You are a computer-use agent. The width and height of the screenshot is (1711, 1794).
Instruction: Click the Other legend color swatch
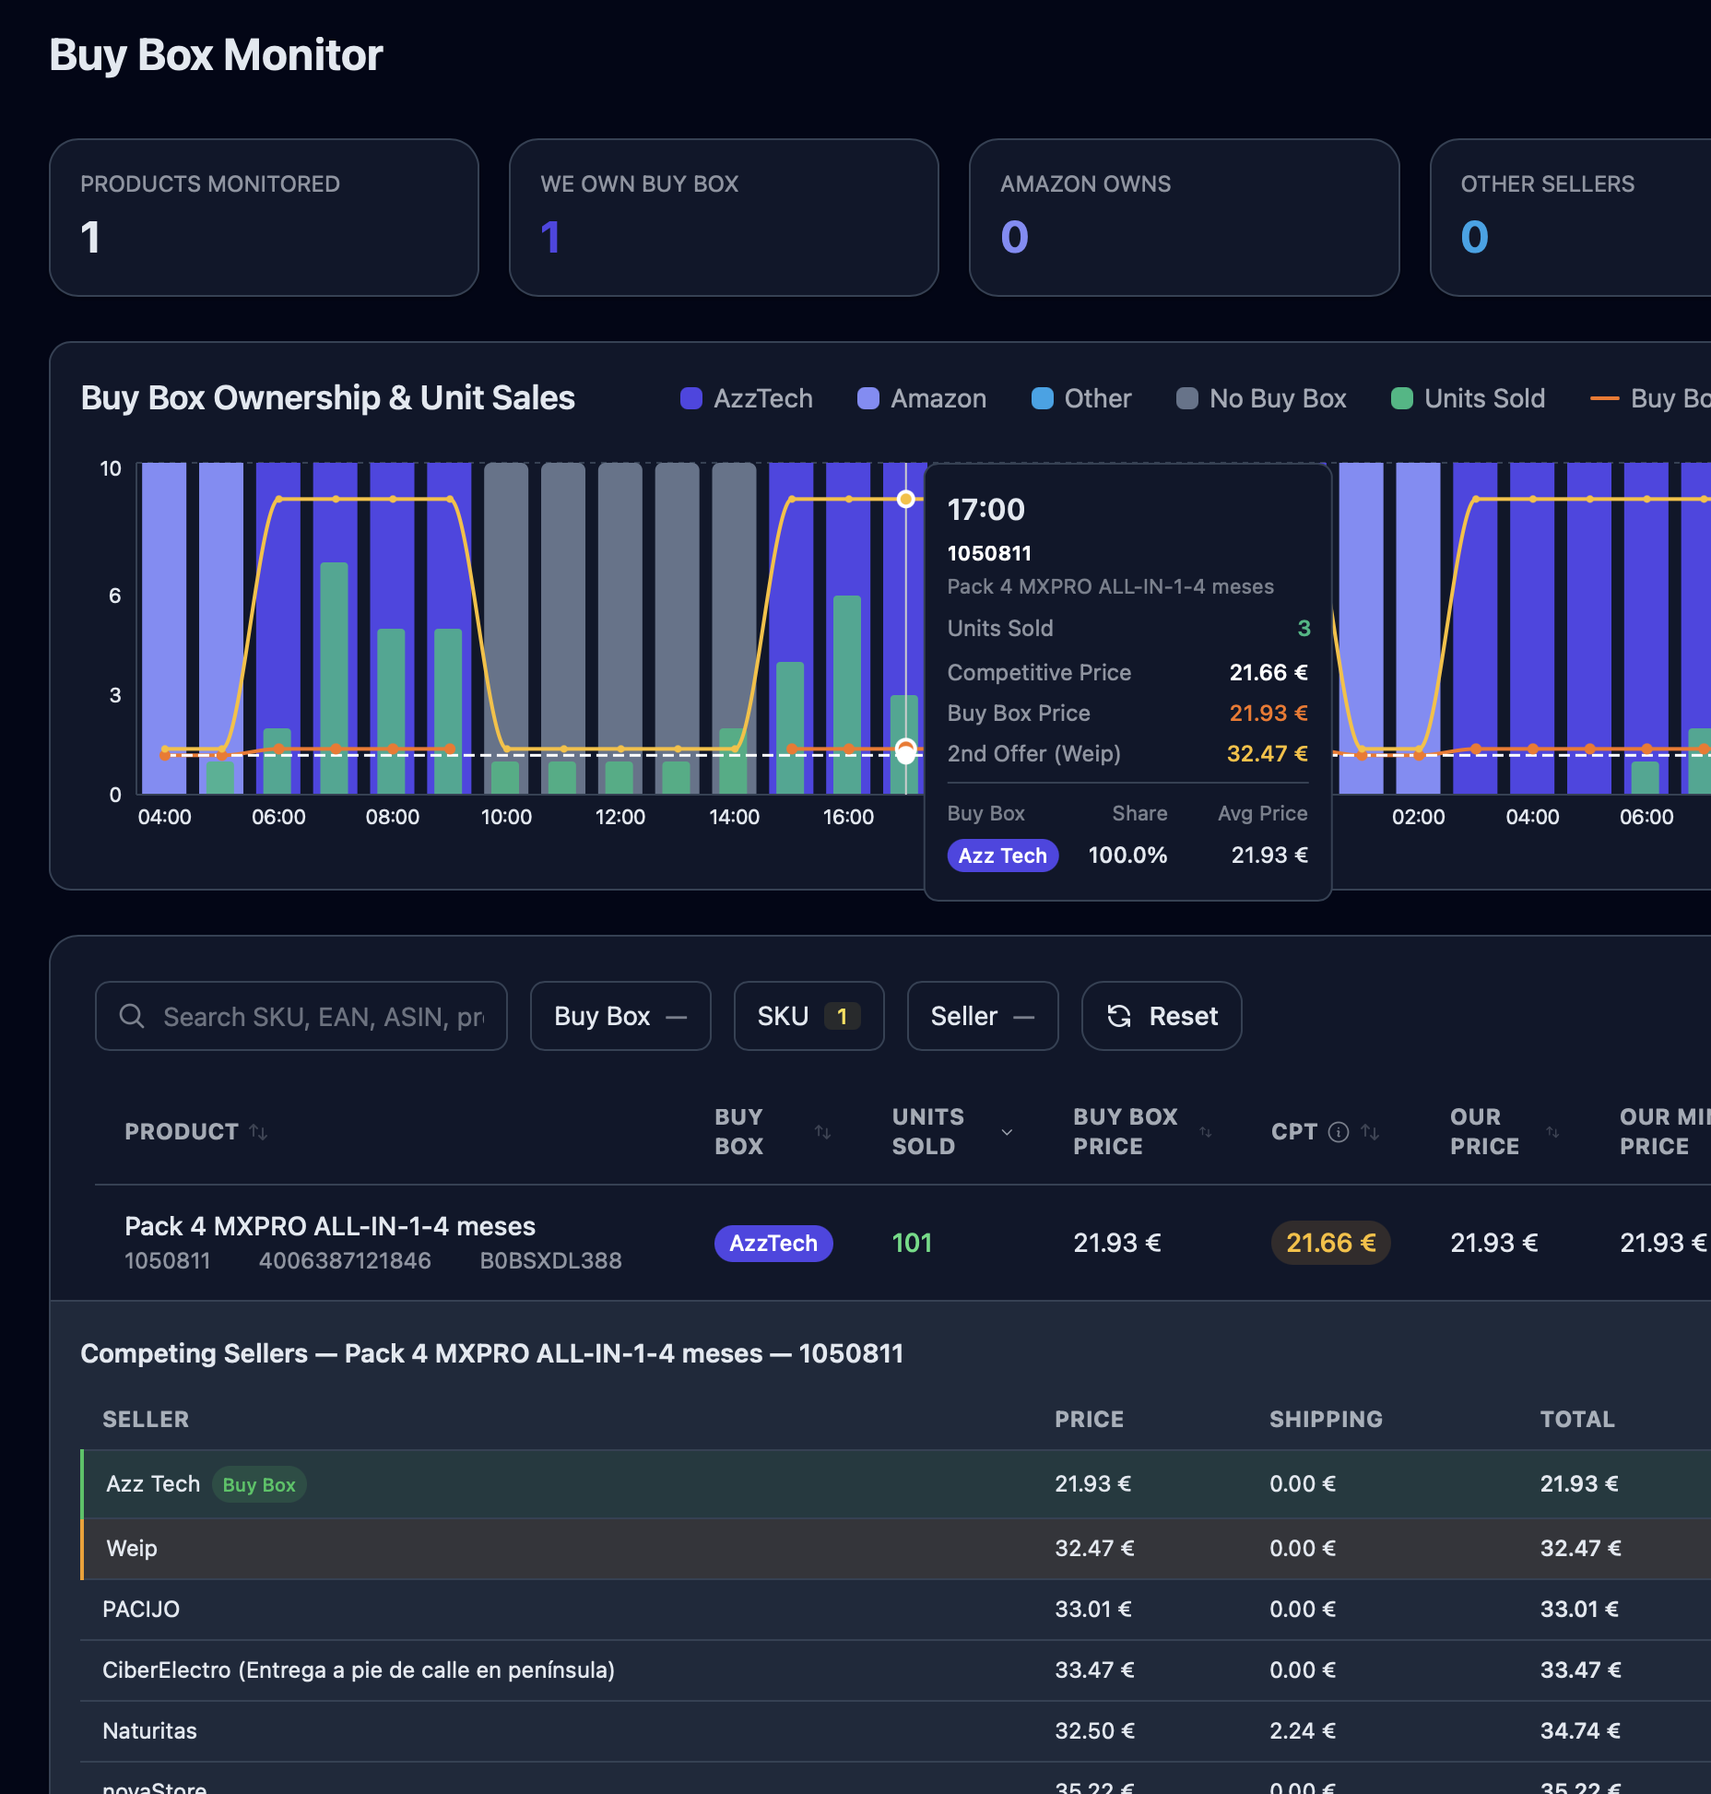click(x=1043, y=398)
